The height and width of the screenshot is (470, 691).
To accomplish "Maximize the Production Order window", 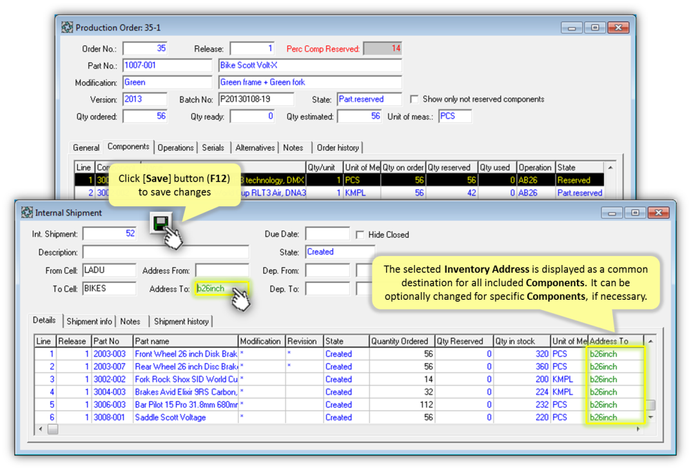I will (594, 28).
